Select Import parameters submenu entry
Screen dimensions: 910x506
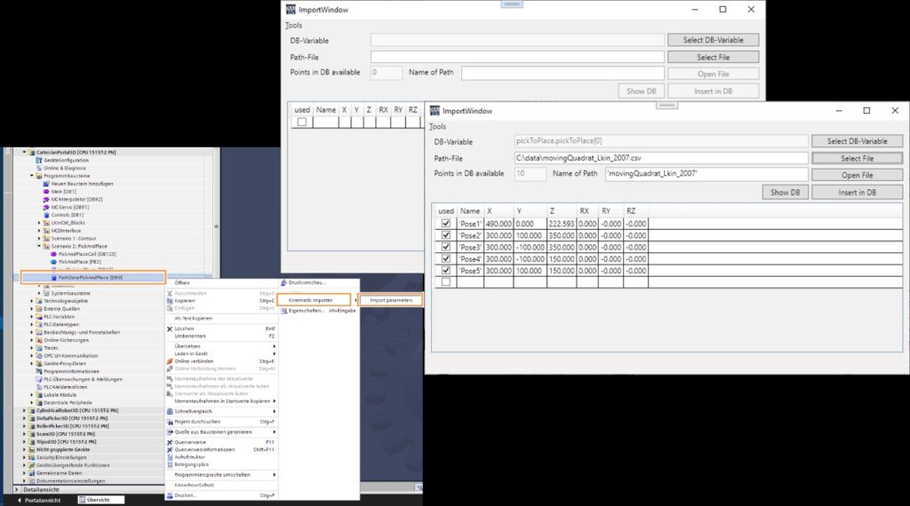[391, 300]
